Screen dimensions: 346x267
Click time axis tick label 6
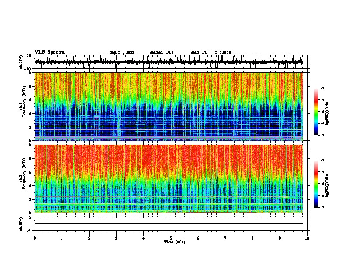click(198, 238)
